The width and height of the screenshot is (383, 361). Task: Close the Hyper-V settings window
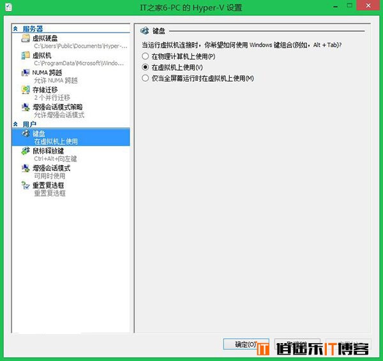(368, 5)
